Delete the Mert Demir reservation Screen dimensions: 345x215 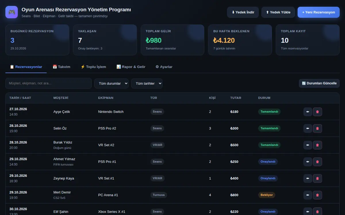317,195
